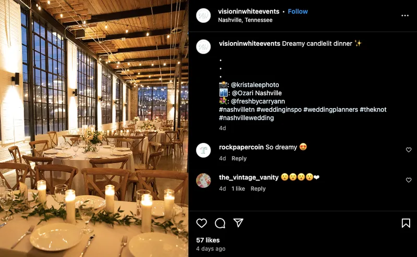Like rockpapercoin's comment with the heart
The image size is (417, 257).
(409, 150)
